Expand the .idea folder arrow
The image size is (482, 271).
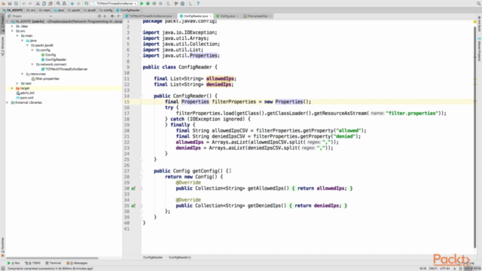pos(12,26)
